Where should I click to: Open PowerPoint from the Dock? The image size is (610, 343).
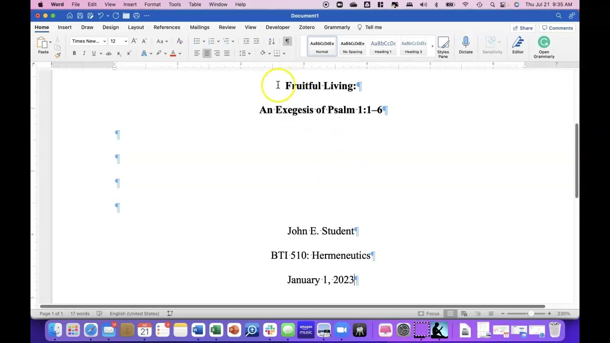(x=234, y=330)
